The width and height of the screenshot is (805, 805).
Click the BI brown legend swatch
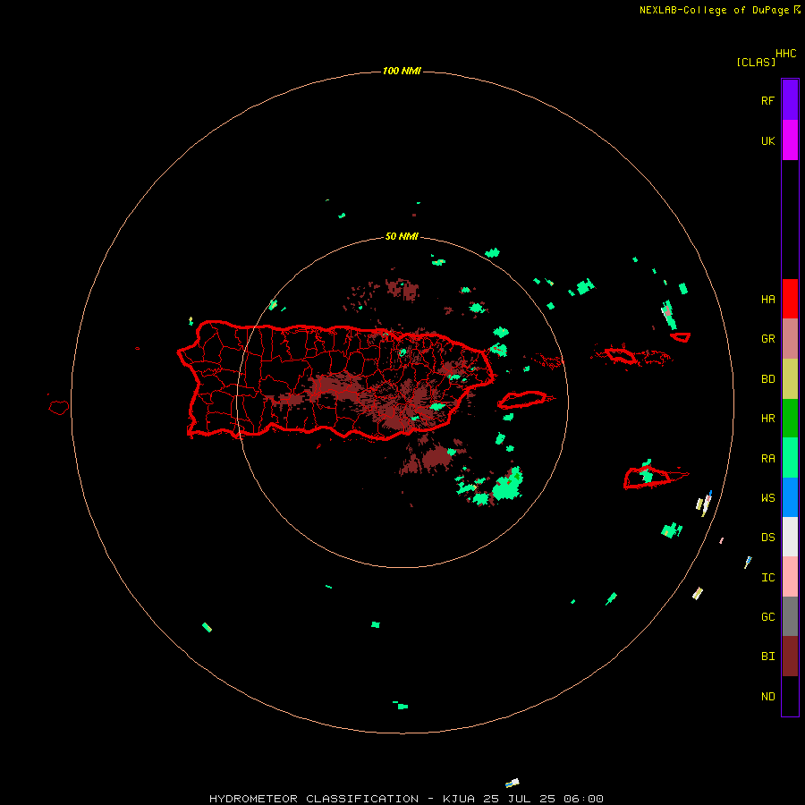[x=790, y=657]
